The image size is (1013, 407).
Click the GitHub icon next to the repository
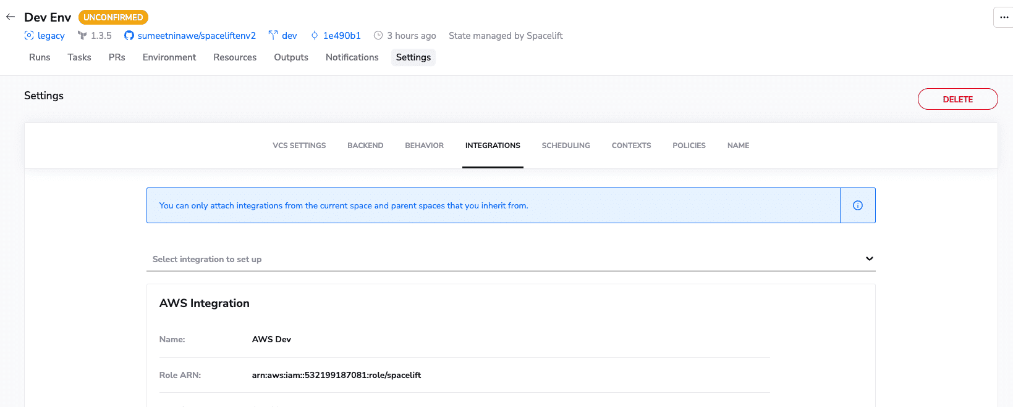pyautogui.click(x=129, y=36)
